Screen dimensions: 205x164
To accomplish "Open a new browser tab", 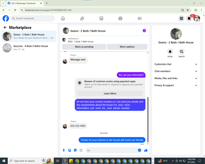I will (47, 3).
